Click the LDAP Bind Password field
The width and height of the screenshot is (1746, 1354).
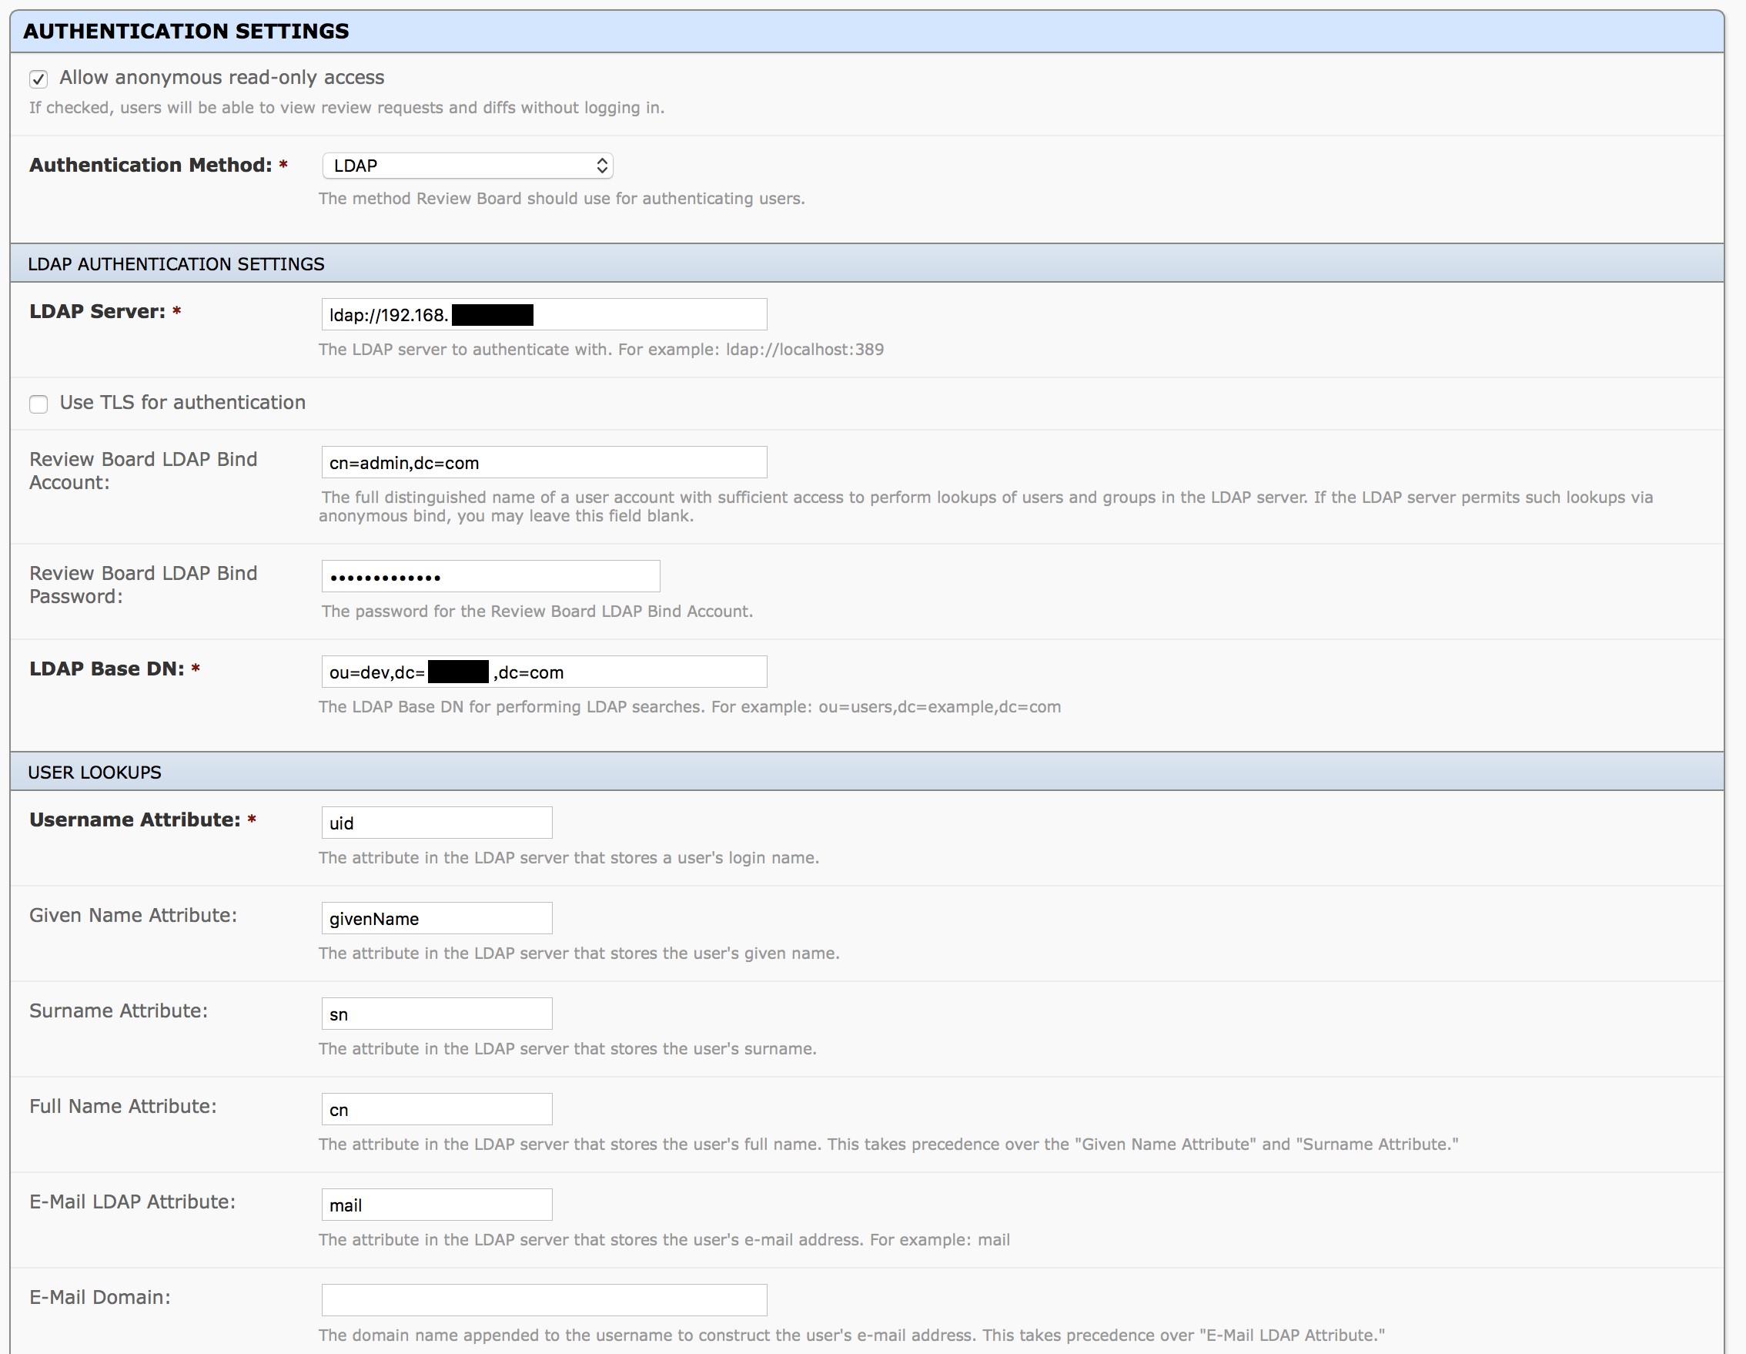[x=491, y=577]
